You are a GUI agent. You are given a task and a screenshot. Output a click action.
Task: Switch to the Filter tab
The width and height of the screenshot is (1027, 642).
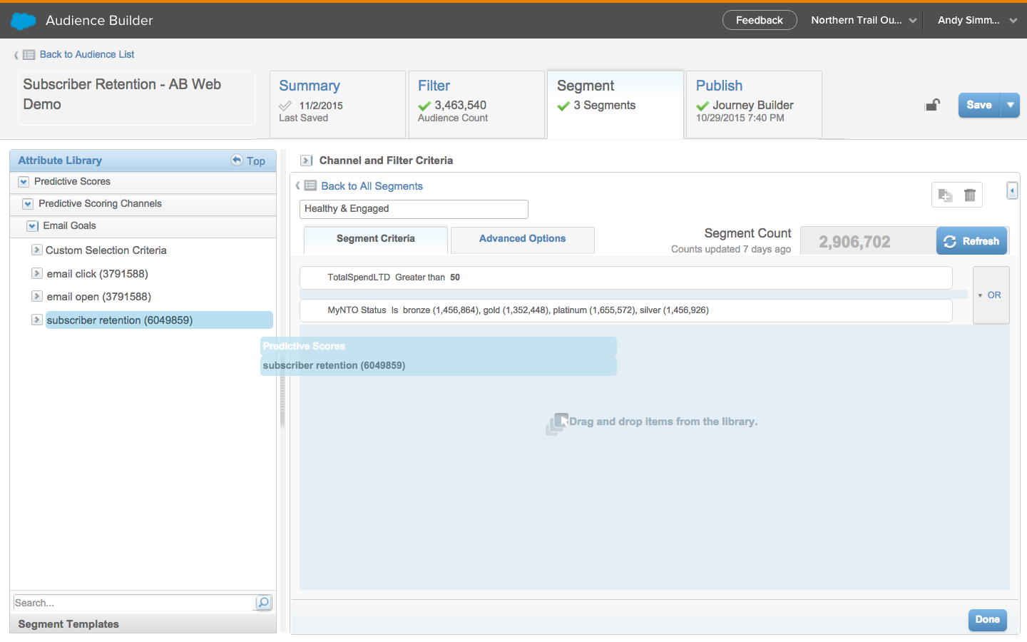point(476,104)
